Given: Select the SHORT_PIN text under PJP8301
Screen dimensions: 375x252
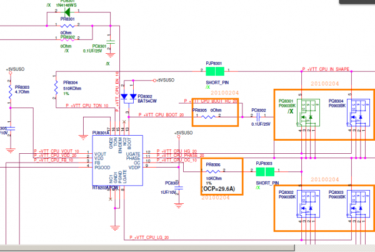Looking at the screenshot, I should [x=217, y=83].
